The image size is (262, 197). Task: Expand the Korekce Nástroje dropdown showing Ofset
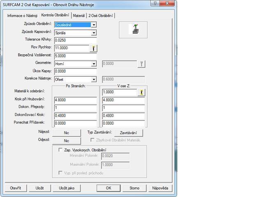94,79
